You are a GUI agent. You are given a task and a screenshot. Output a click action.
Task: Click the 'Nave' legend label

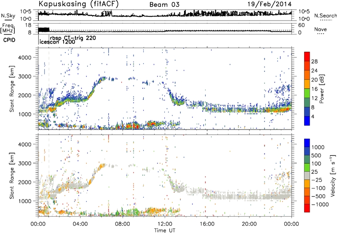321,29
